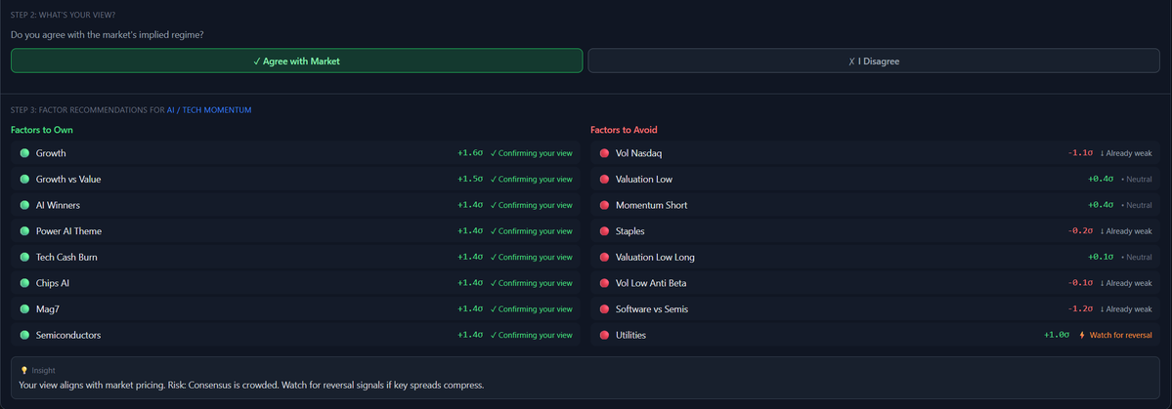Select the Power AI Theme factor name
Viewport: 1172px width, 409px height.
(68, 231)
